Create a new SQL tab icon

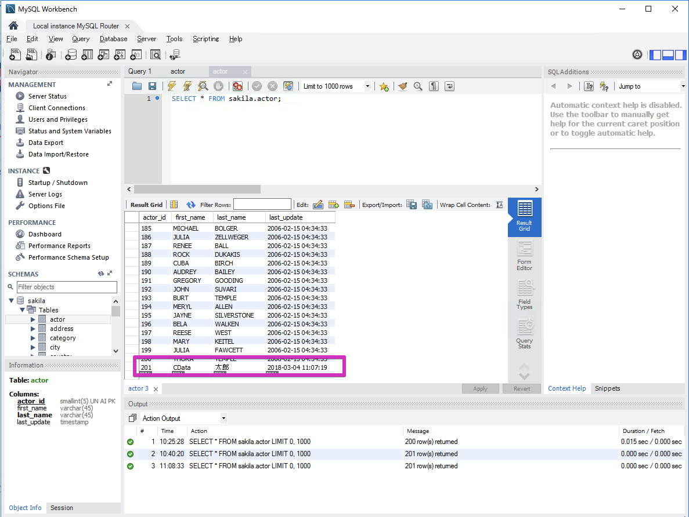coord(15,54)
